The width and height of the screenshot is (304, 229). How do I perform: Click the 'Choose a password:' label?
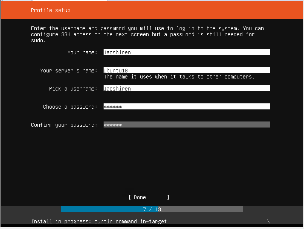click(x=70, y=107)
